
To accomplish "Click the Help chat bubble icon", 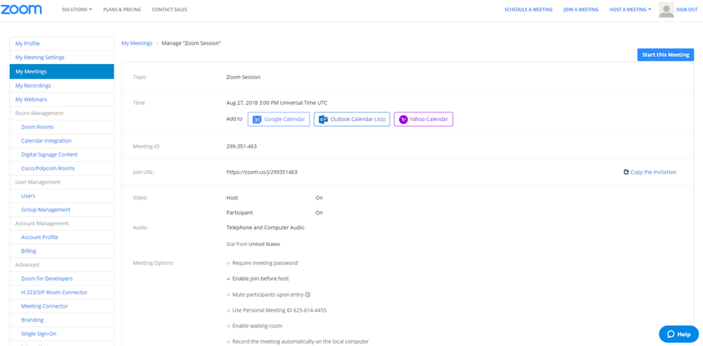I will coord(670,333).
